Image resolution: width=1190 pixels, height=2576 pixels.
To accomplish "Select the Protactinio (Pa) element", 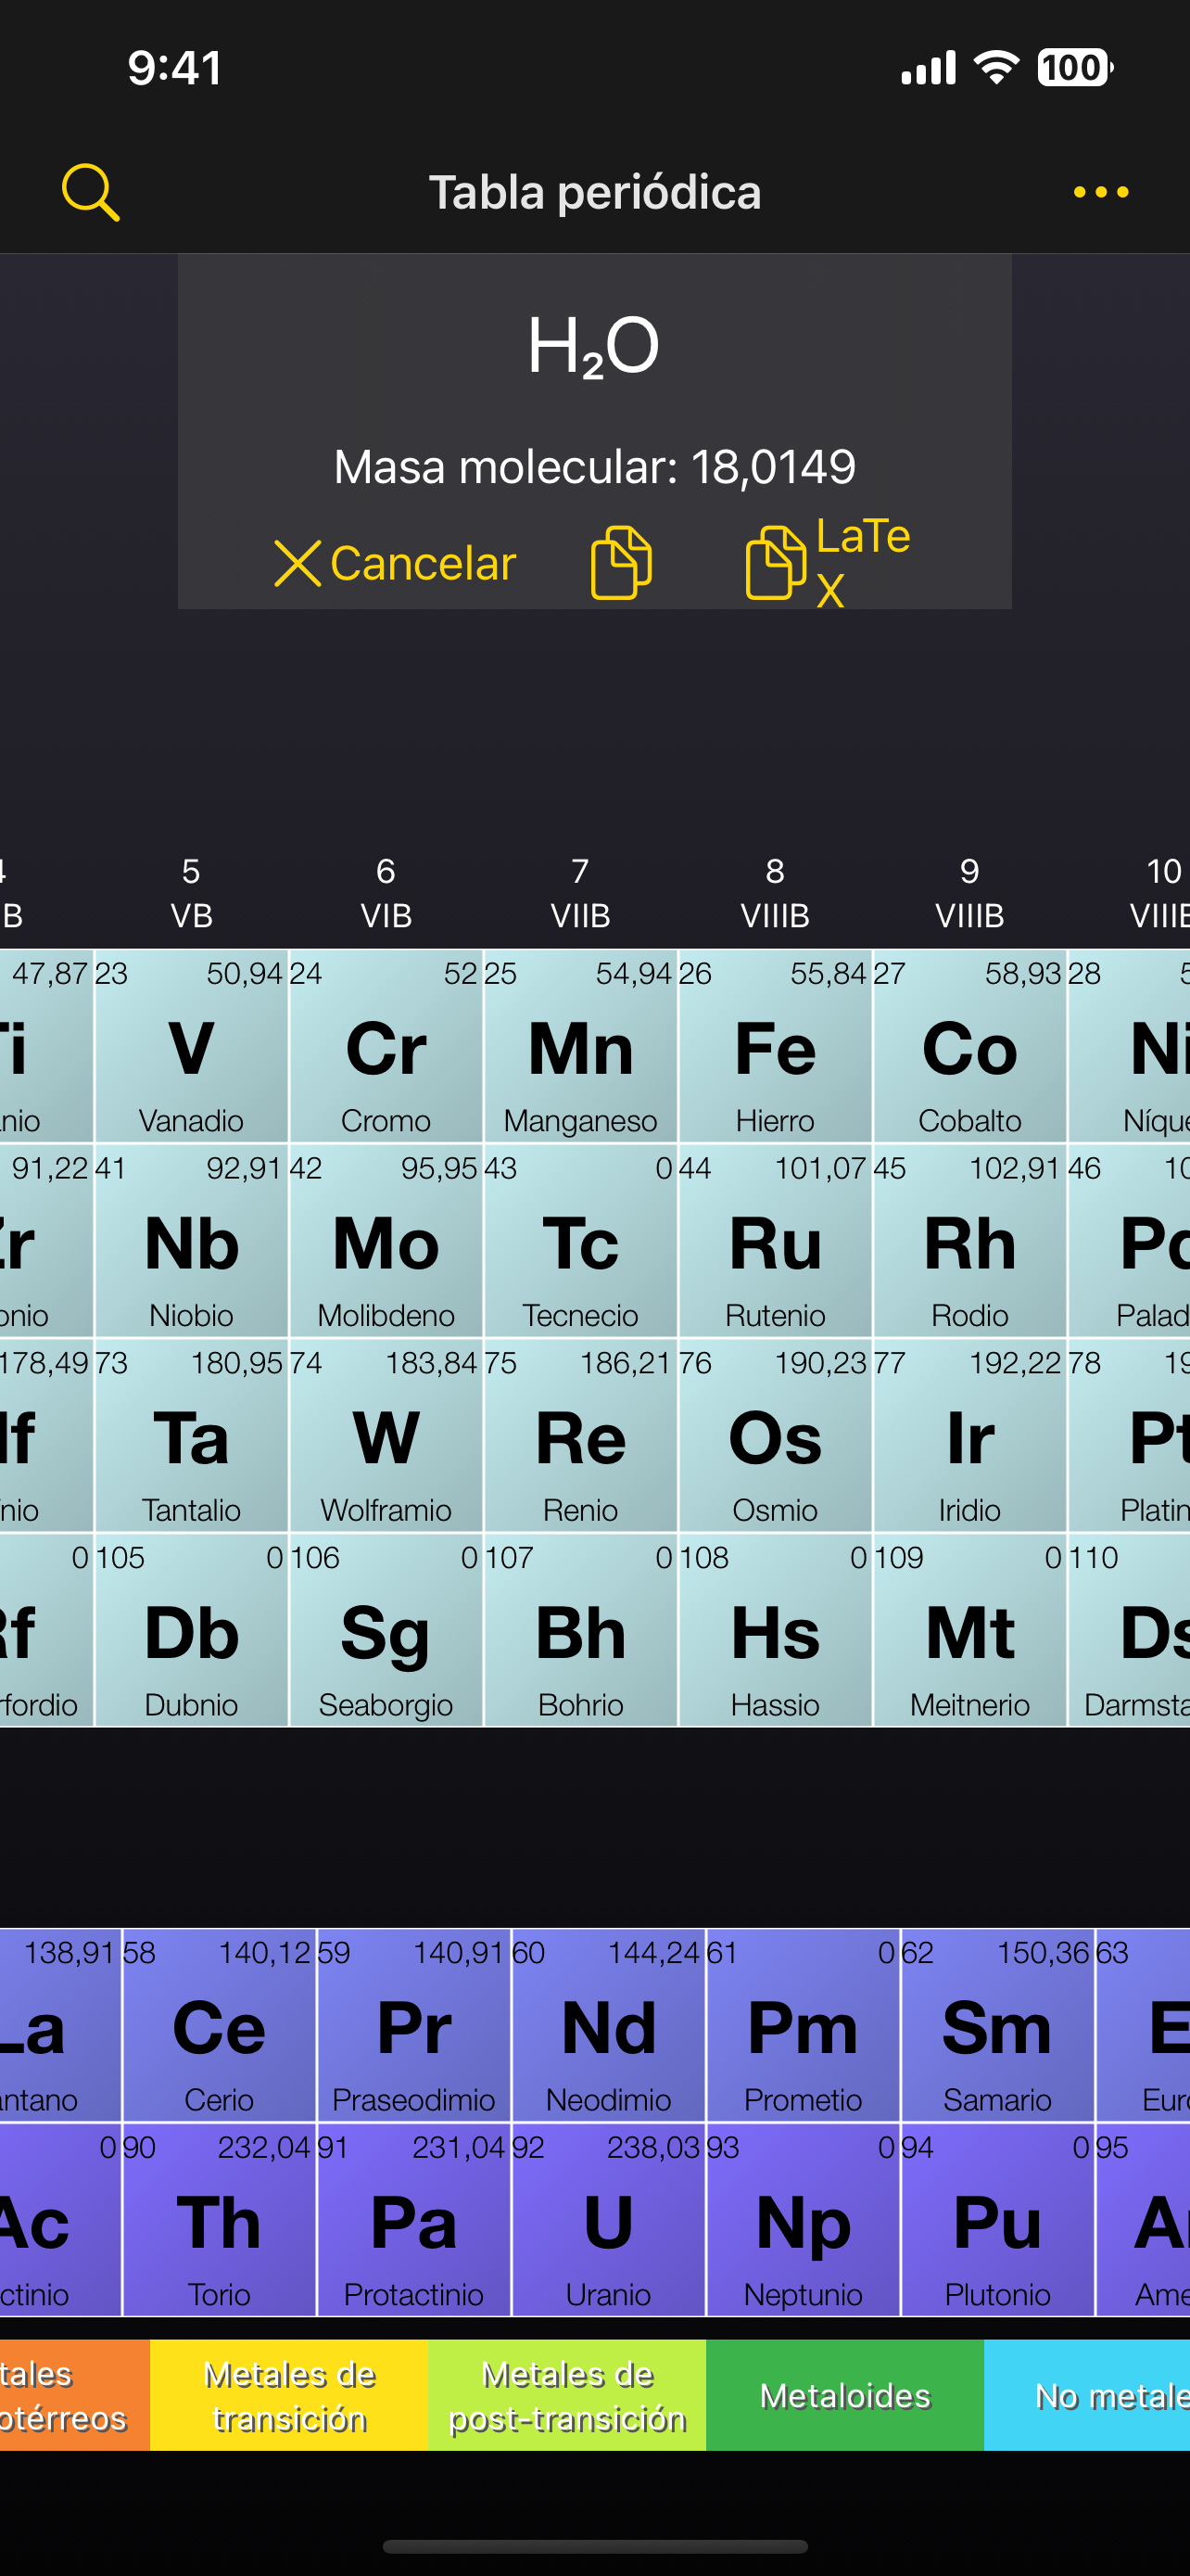I will pyautogui.click(x=413, y=2220).
